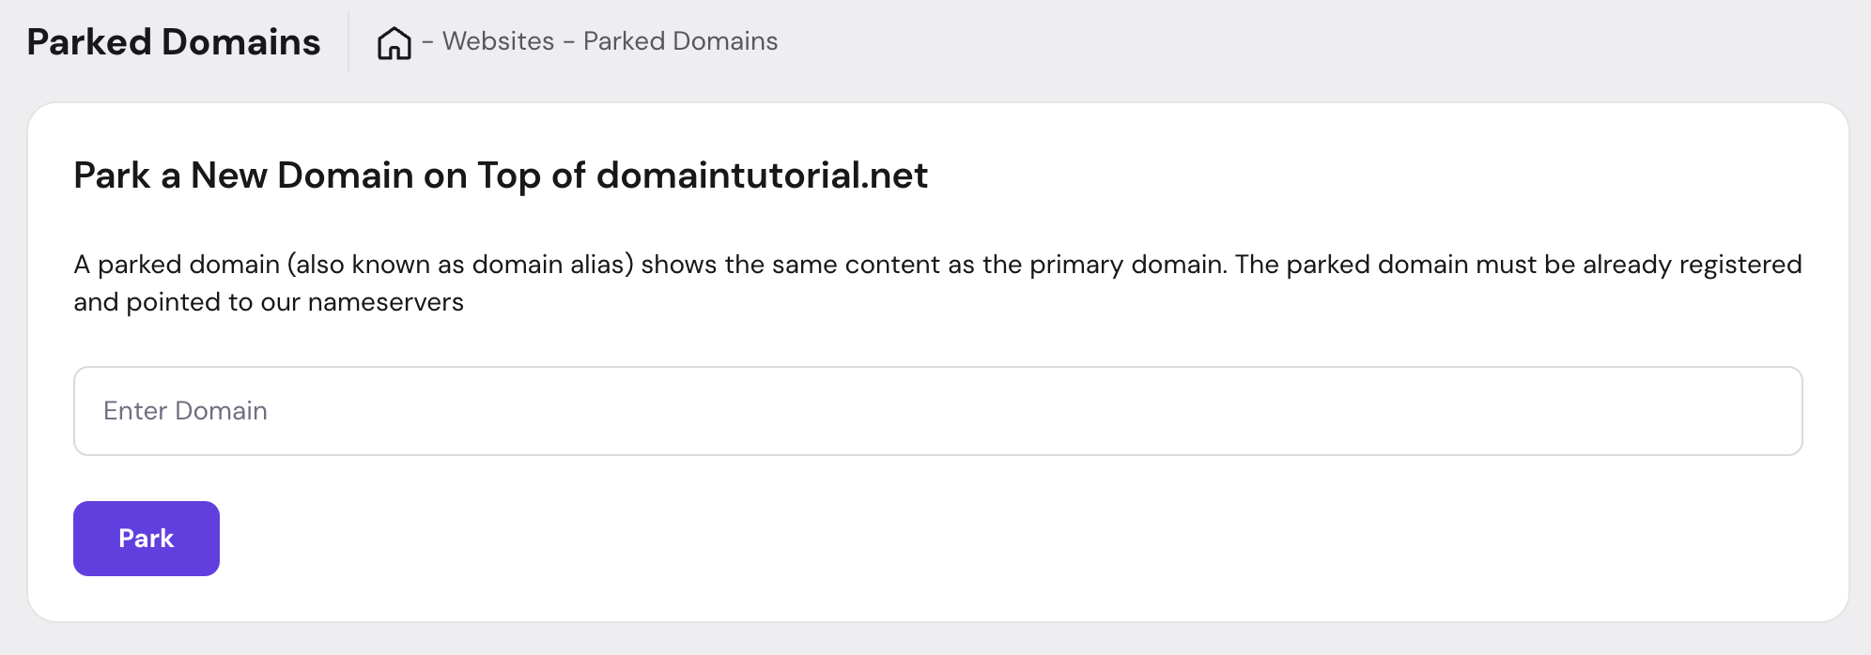1871x655 pixels.
Task: Click the right end of the domain field
Action: pos(1766,411)
